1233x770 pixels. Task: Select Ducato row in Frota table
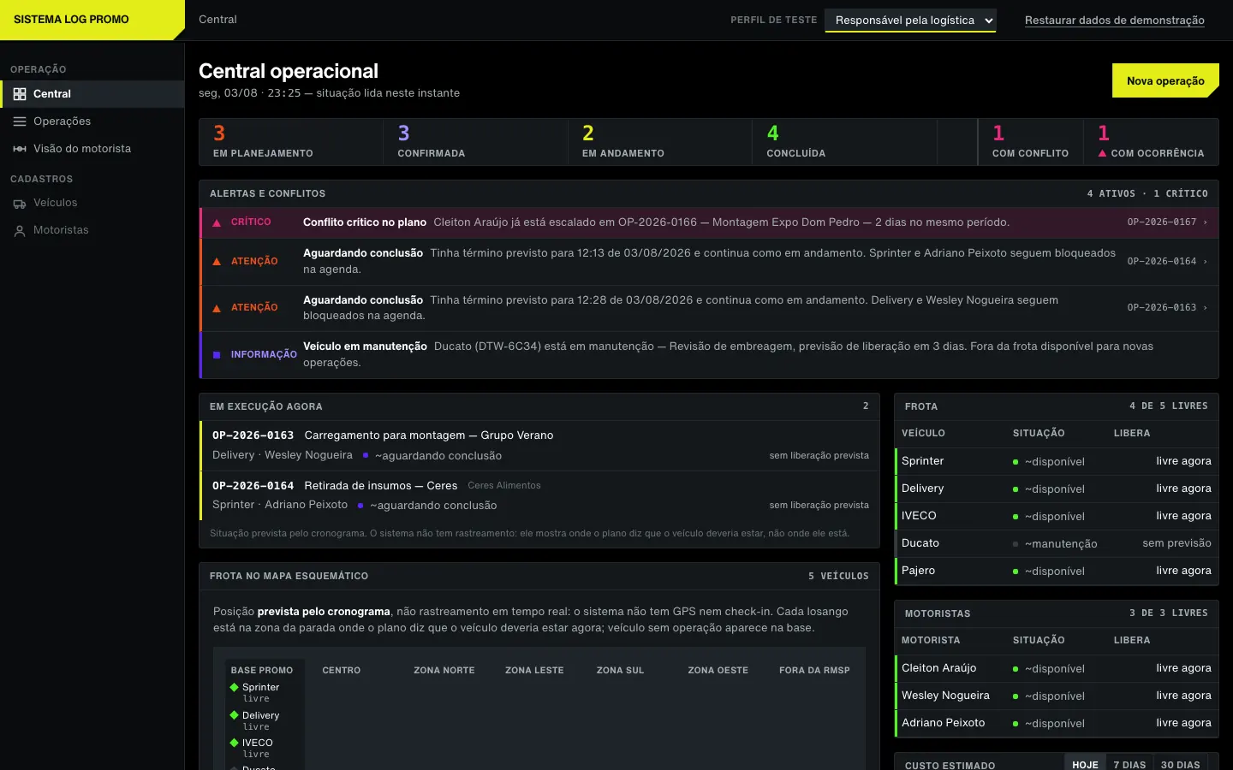click(1057, 543)
